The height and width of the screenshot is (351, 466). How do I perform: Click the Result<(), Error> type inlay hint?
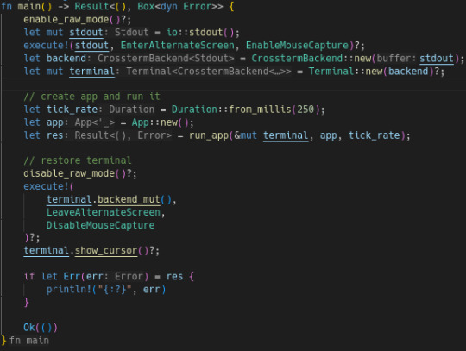pos(123,135)
